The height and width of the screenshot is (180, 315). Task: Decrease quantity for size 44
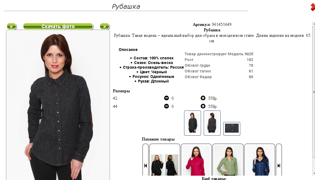click(166, 106)
